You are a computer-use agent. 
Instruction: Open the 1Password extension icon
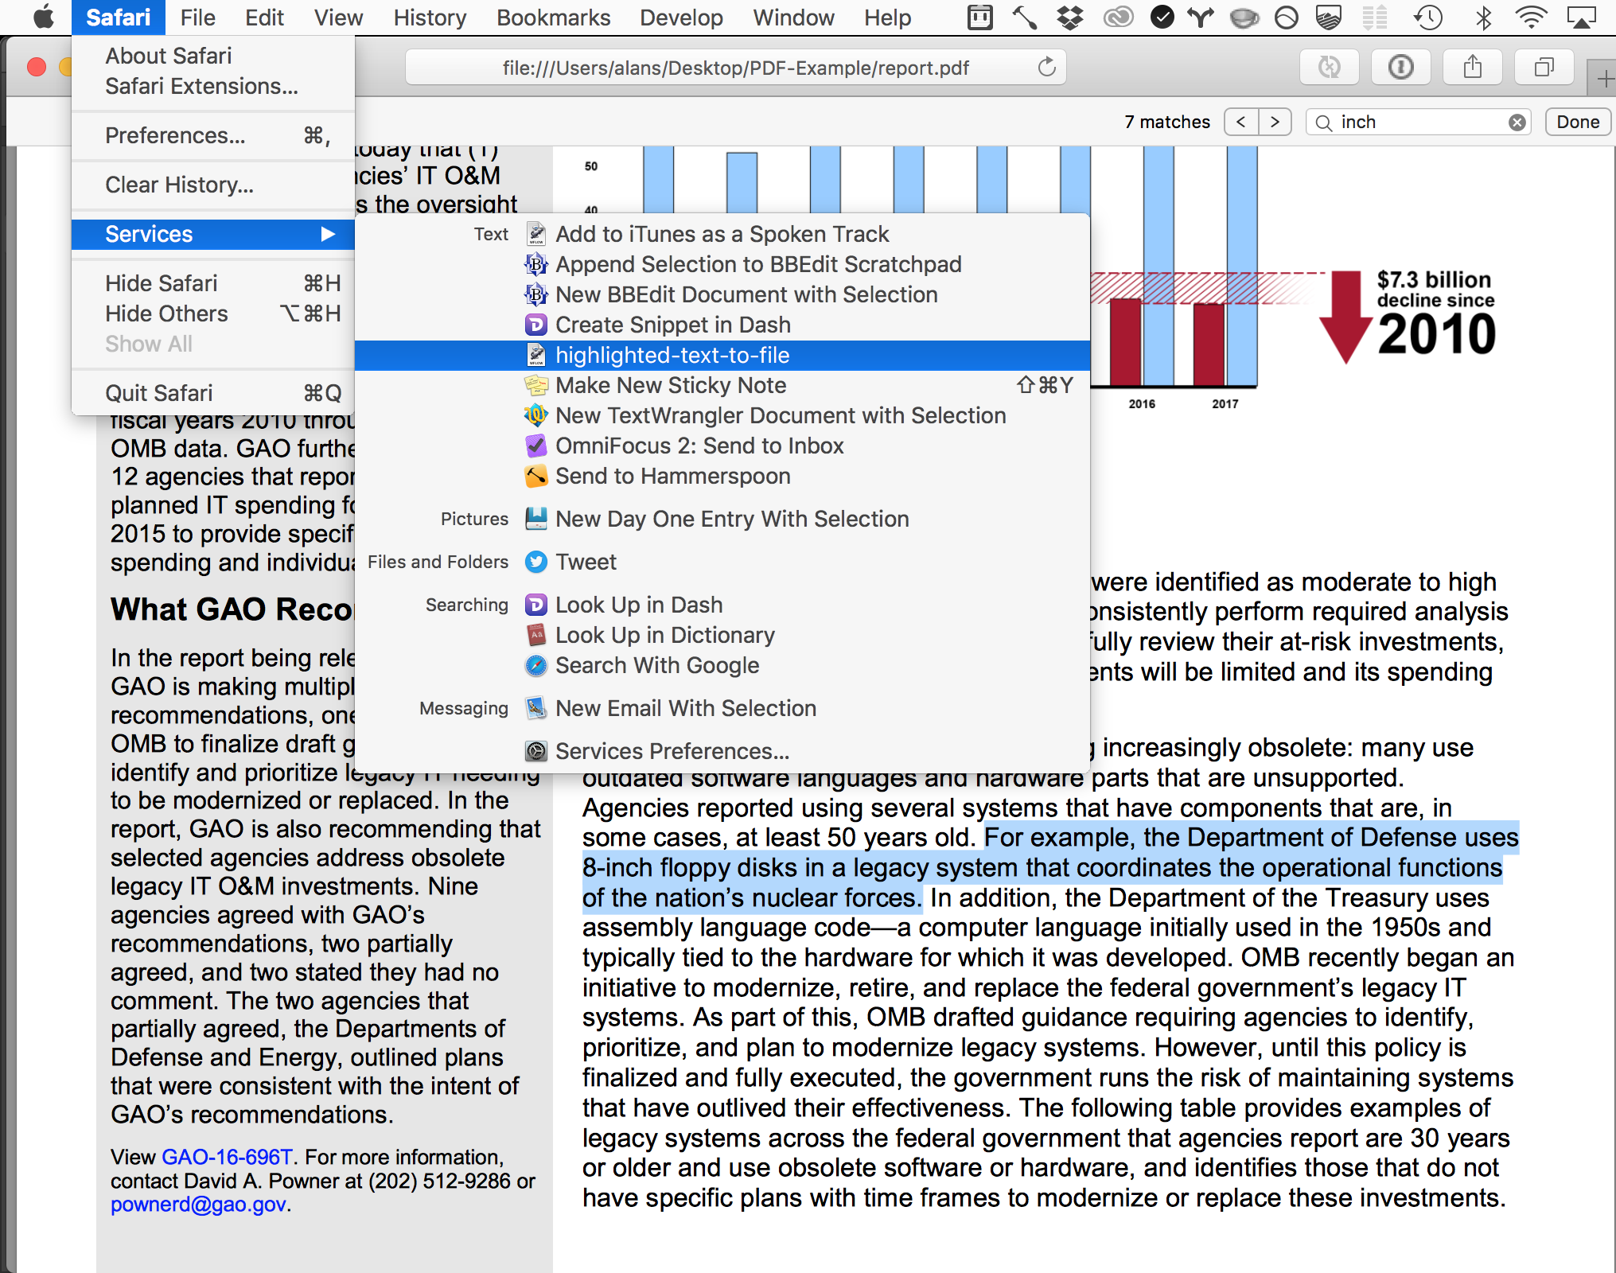pyautogui.click(x=1400, y=68)
